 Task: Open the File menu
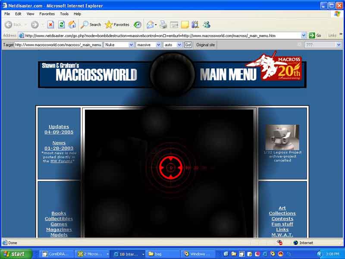point(7,14)
